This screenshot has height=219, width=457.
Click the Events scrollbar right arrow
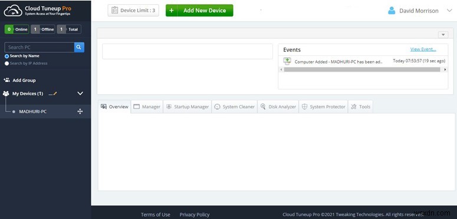coord(445,70)
